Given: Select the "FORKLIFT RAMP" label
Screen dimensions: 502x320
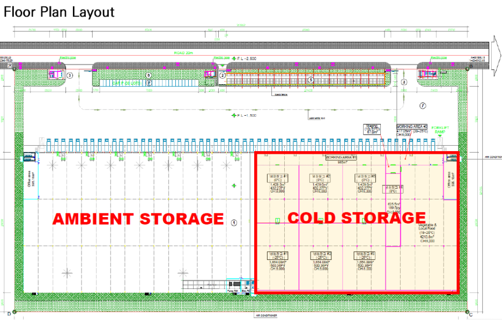Looking at the screenshot, I should click(440, 130).
